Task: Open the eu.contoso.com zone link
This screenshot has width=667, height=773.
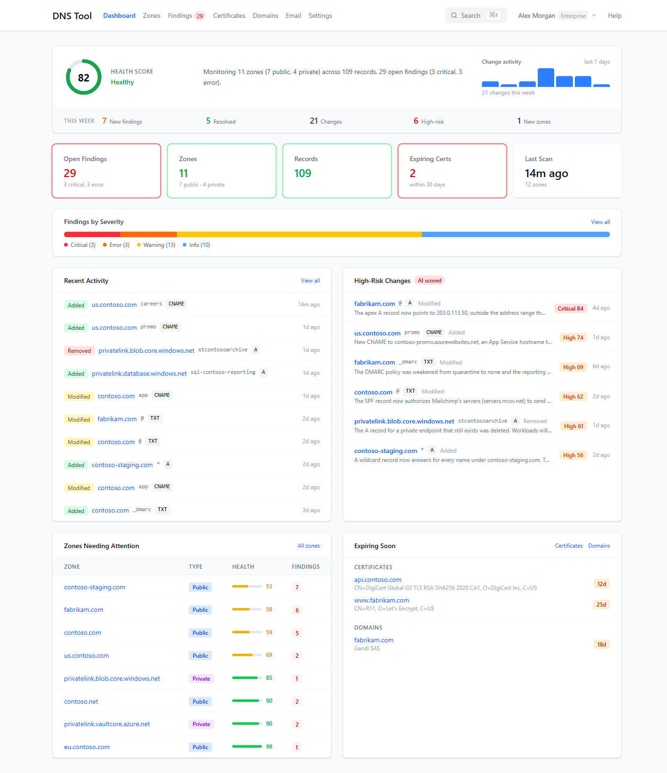Action: pos(87,747)
